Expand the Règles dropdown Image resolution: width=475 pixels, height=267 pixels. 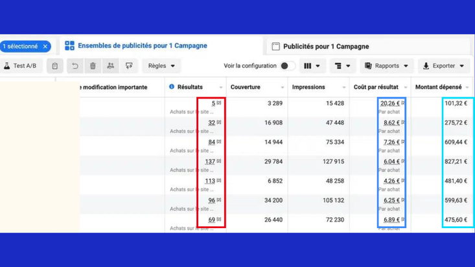(161, 65)
